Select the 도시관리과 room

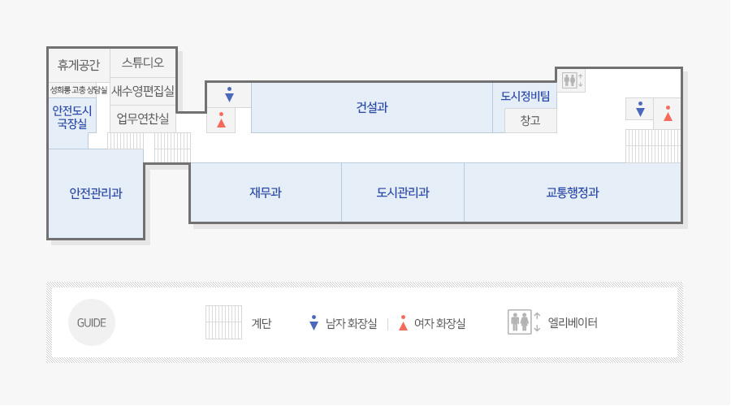click(403, 192)
